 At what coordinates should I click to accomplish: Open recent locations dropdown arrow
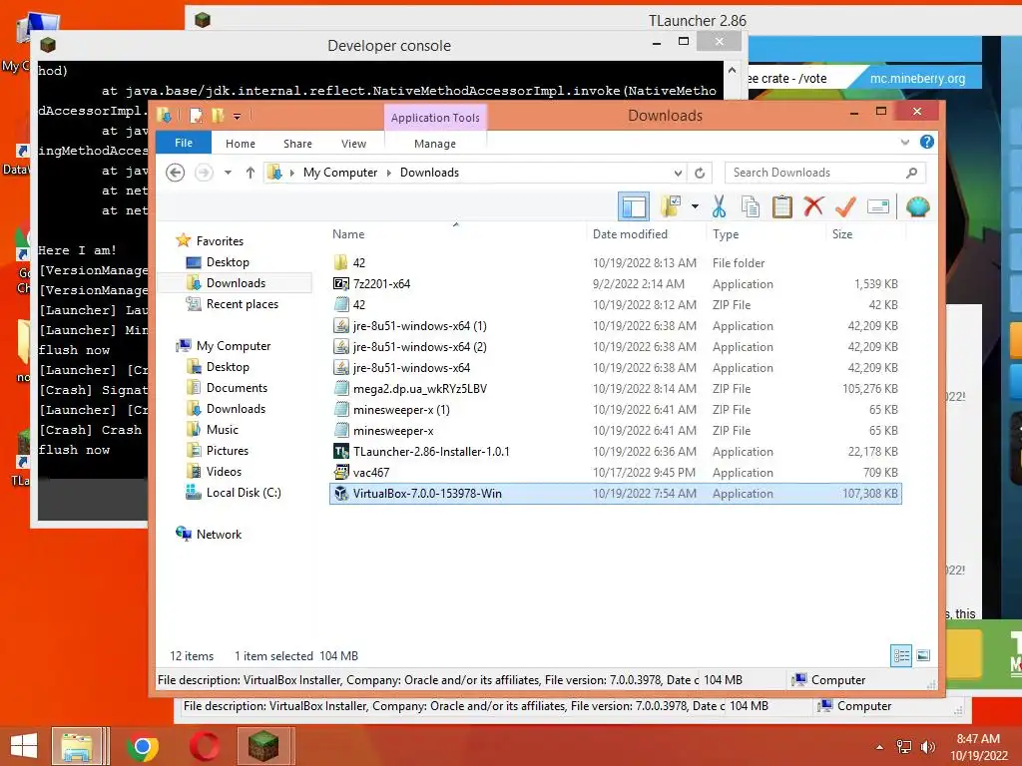coord(228,173)
